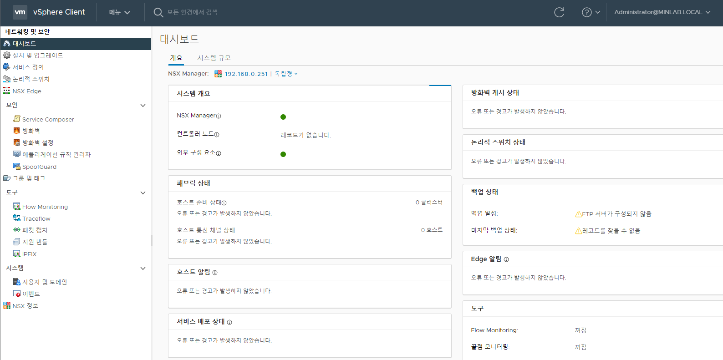The height and width of the screenshot is (360, 723).
Task: Click the '0 호스트' count text
Action: coord(432,230)
